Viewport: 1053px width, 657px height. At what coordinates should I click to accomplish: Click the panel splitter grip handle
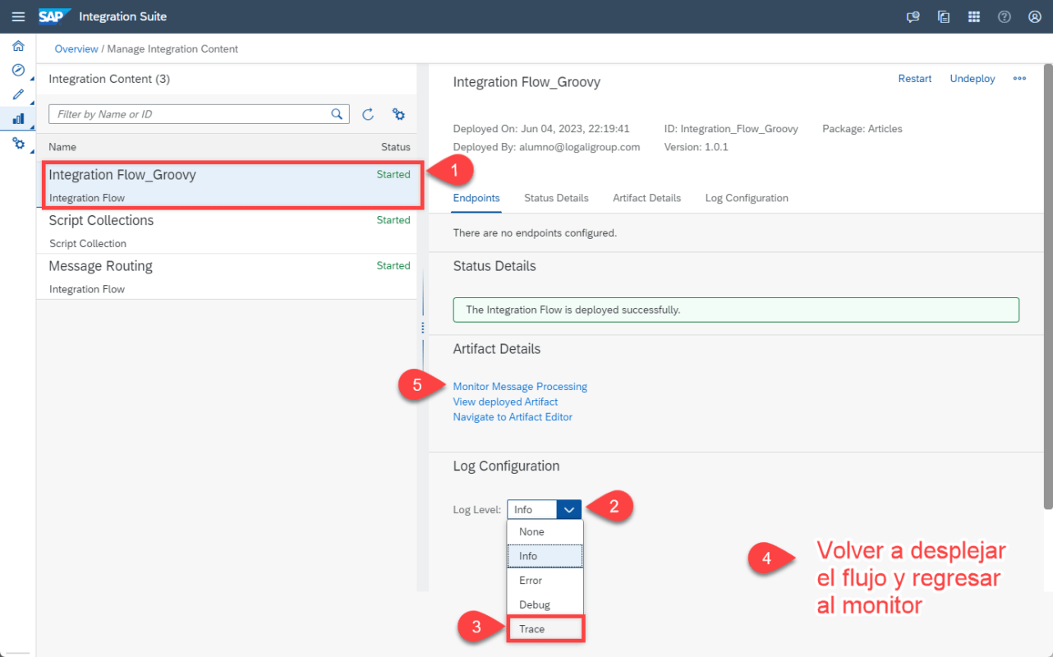[423, 327]
